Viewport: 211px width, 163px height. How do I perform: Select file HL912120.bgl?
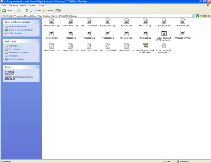point(126,23)
